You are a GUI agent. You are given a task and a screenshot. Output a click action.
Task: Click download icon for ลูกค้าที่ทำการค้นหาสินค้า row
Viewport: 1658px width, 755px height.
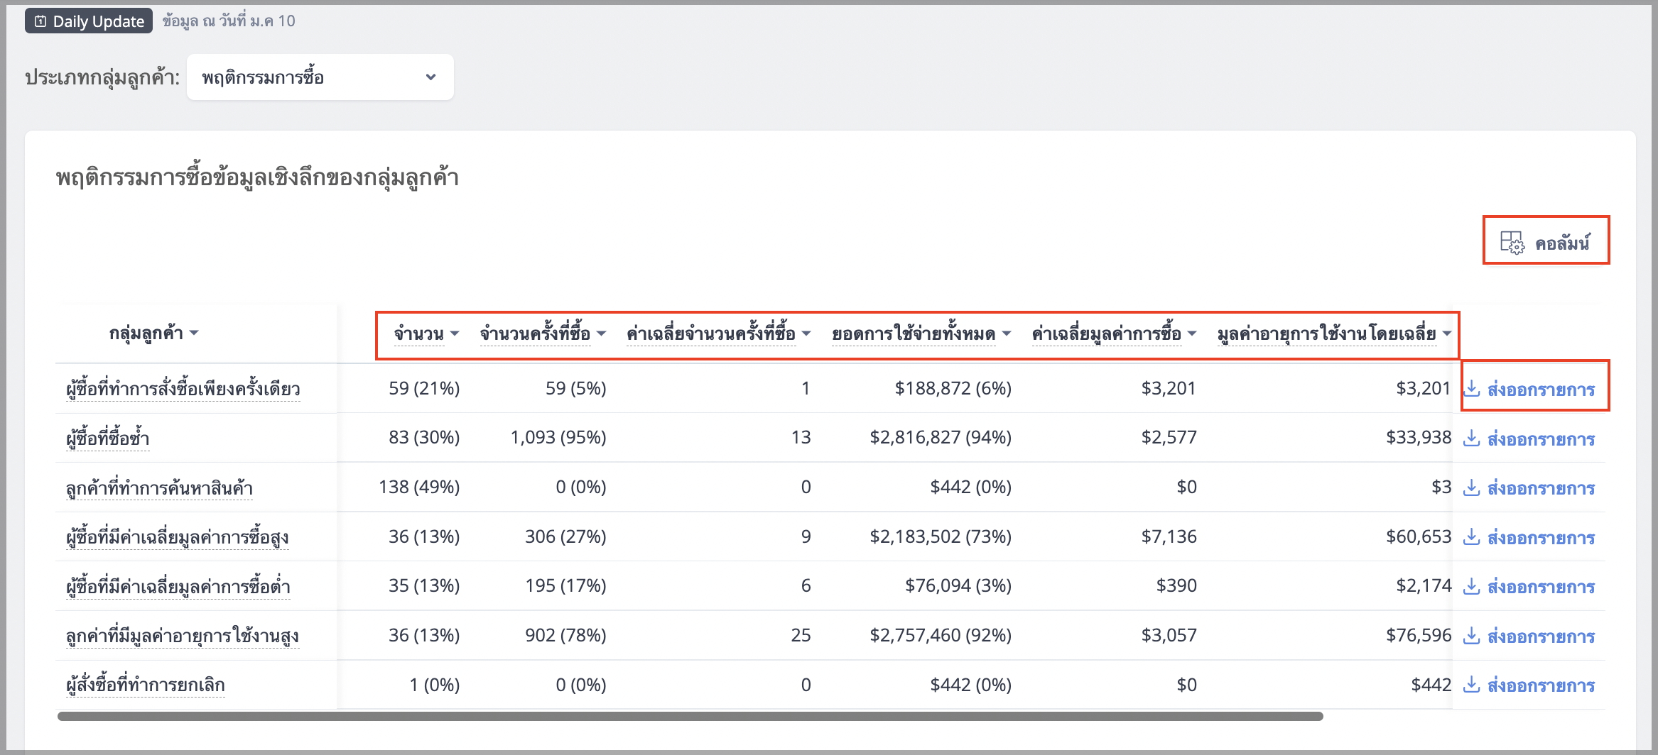click(x=1472, y=487)
